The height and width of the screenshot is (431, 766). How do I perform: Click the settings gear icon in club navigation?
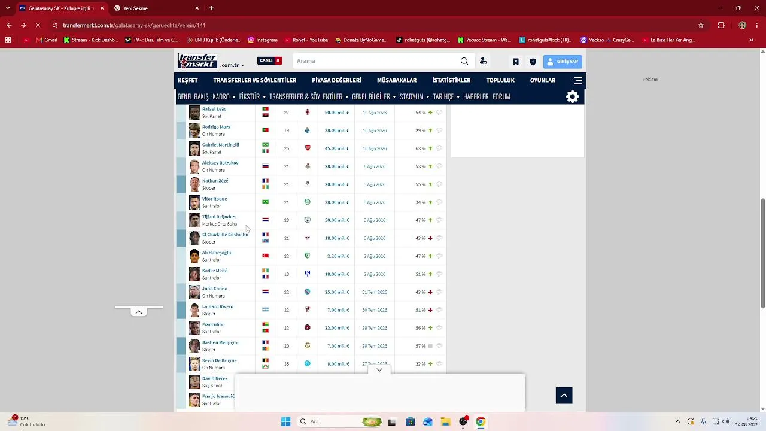(573, 97)
